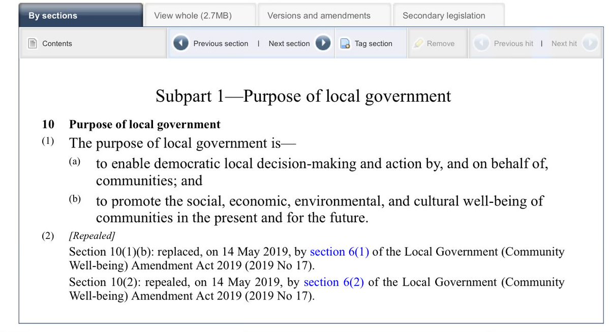Click the 'Section 10(2): repealed' note

pyautogui.click(x=317, y=288)
